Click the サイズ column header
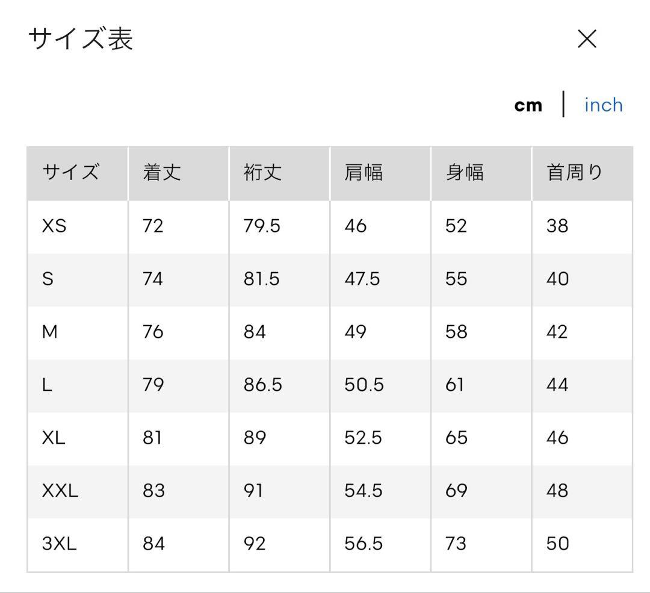This screenshot has width=650, height=593. point(70,172)
